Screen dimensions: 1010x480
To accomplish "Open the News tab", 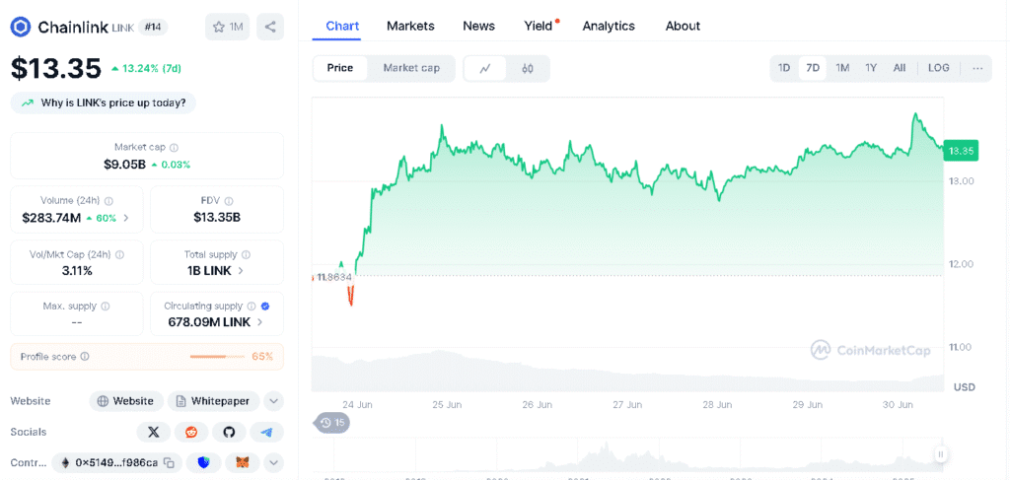I will [478, 27].
